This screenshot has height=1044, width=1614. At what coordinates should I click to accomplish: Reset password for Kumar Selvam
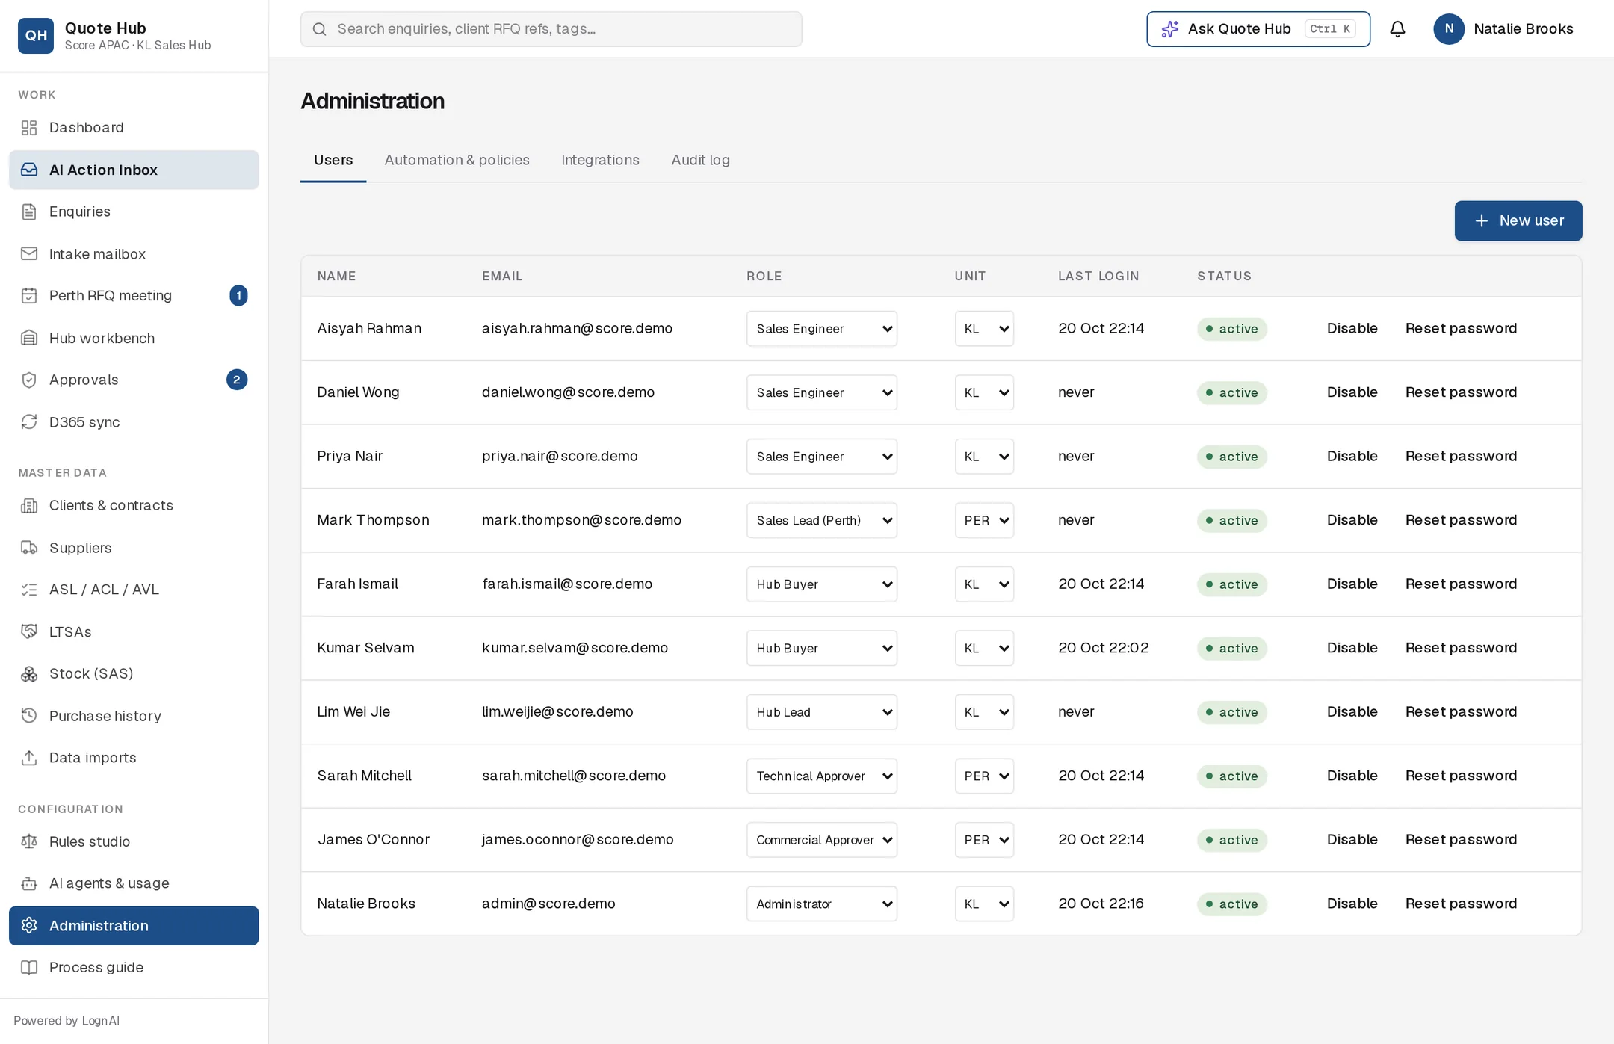point(1461,648)
